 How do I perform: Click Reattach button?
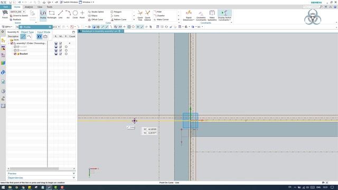point(15,20)
